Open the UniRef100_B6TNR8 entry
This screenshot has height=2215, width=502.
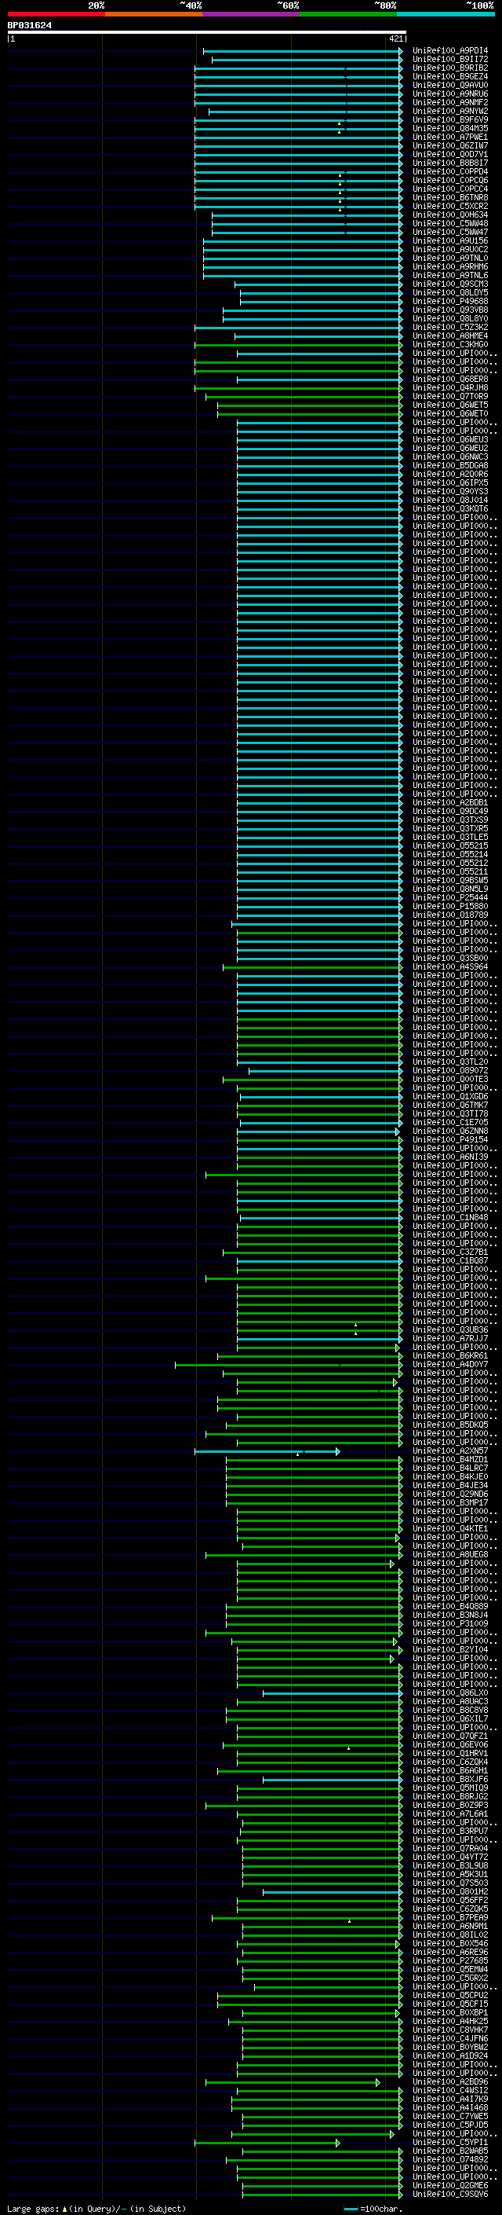click(x=449, y=198)
